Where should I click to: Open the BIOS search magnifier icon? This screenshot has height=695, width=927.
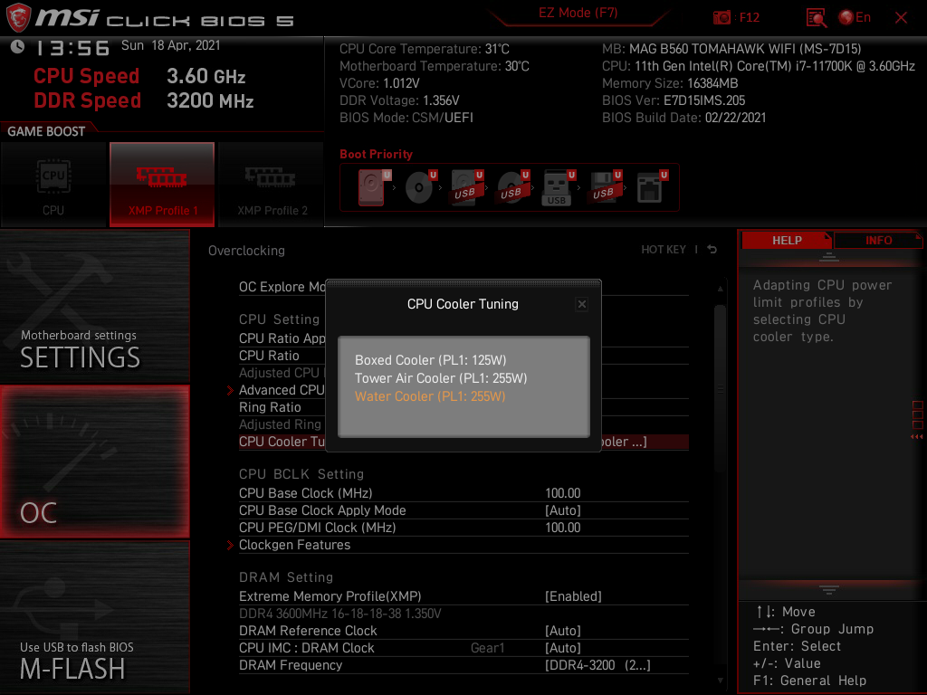point(817,18)
